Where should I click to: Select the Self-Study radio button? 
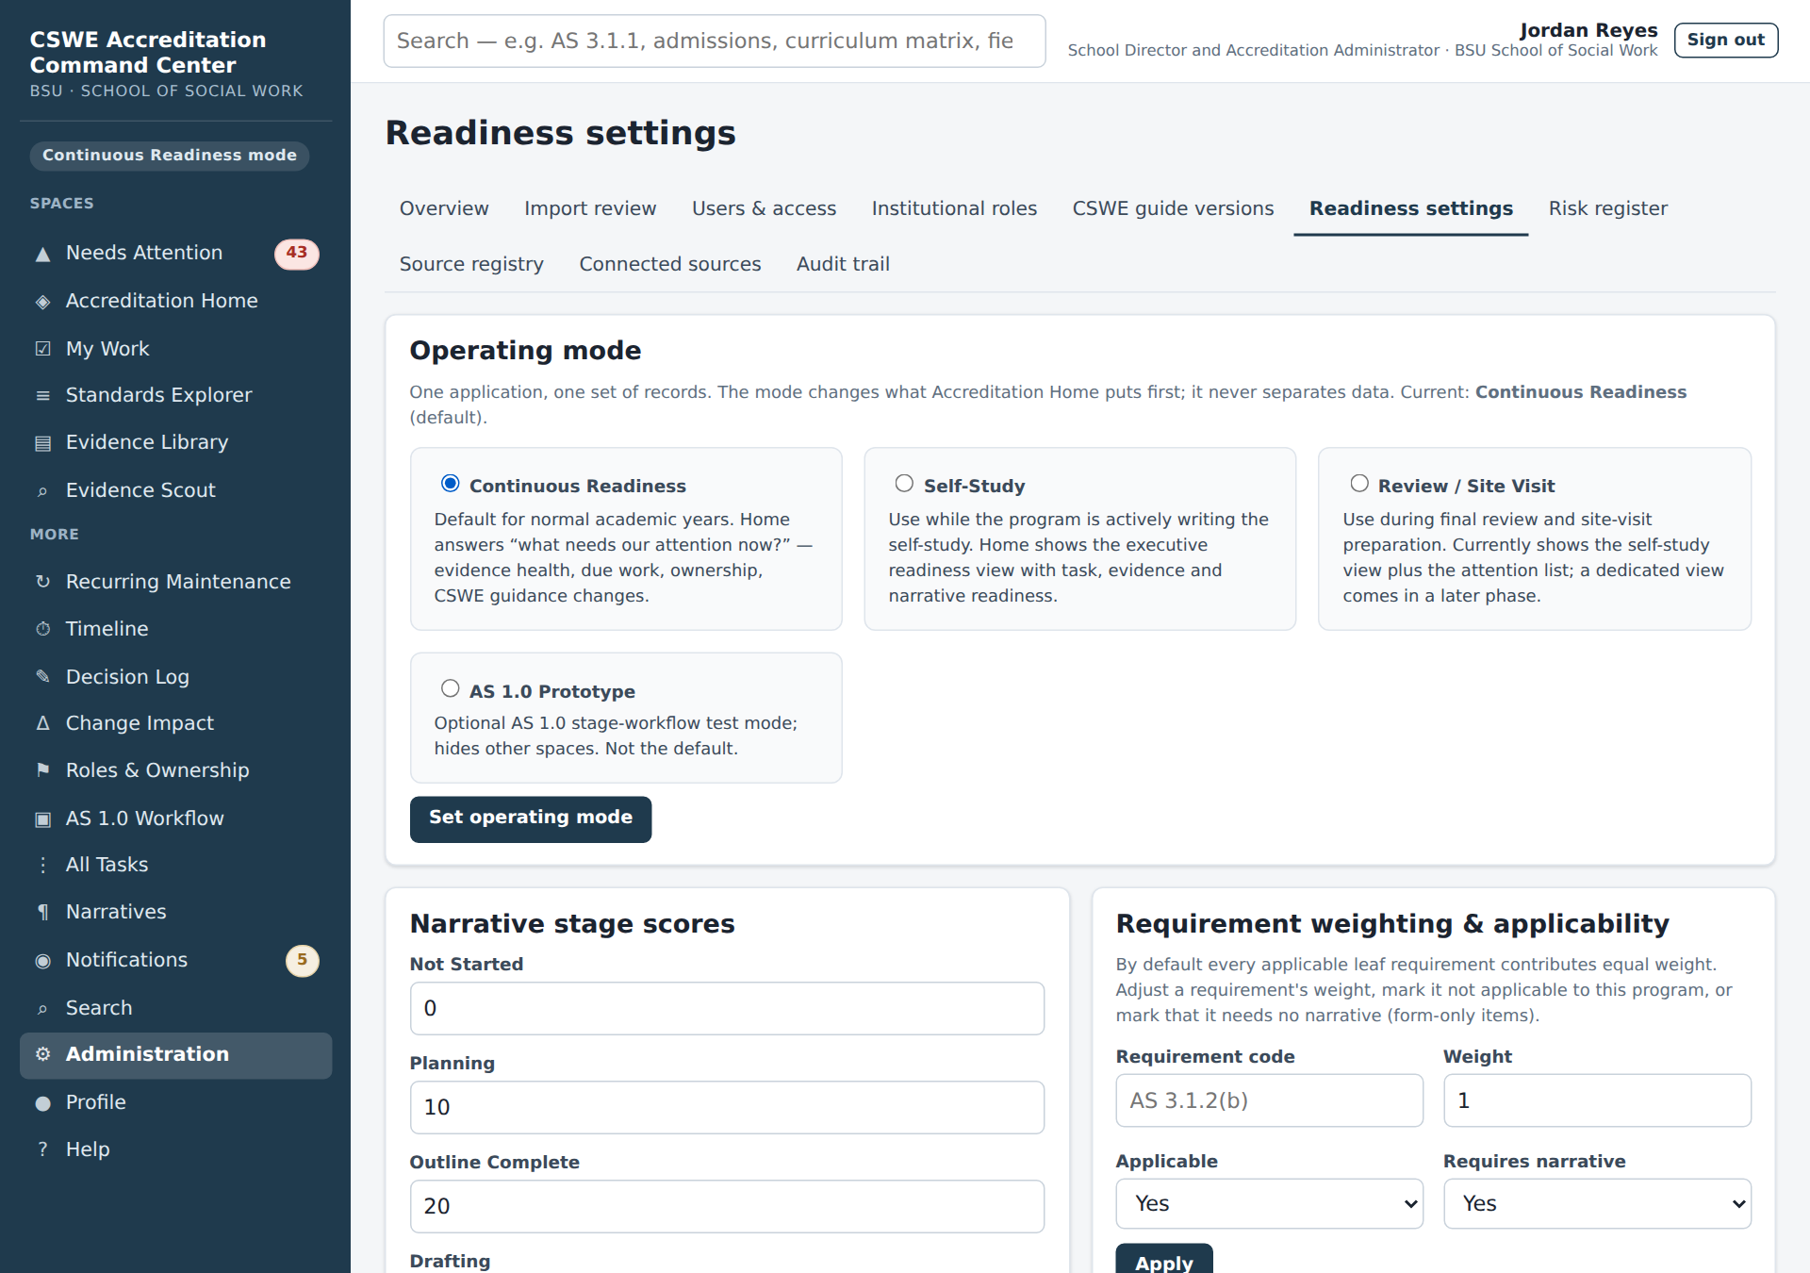point(904,484)
